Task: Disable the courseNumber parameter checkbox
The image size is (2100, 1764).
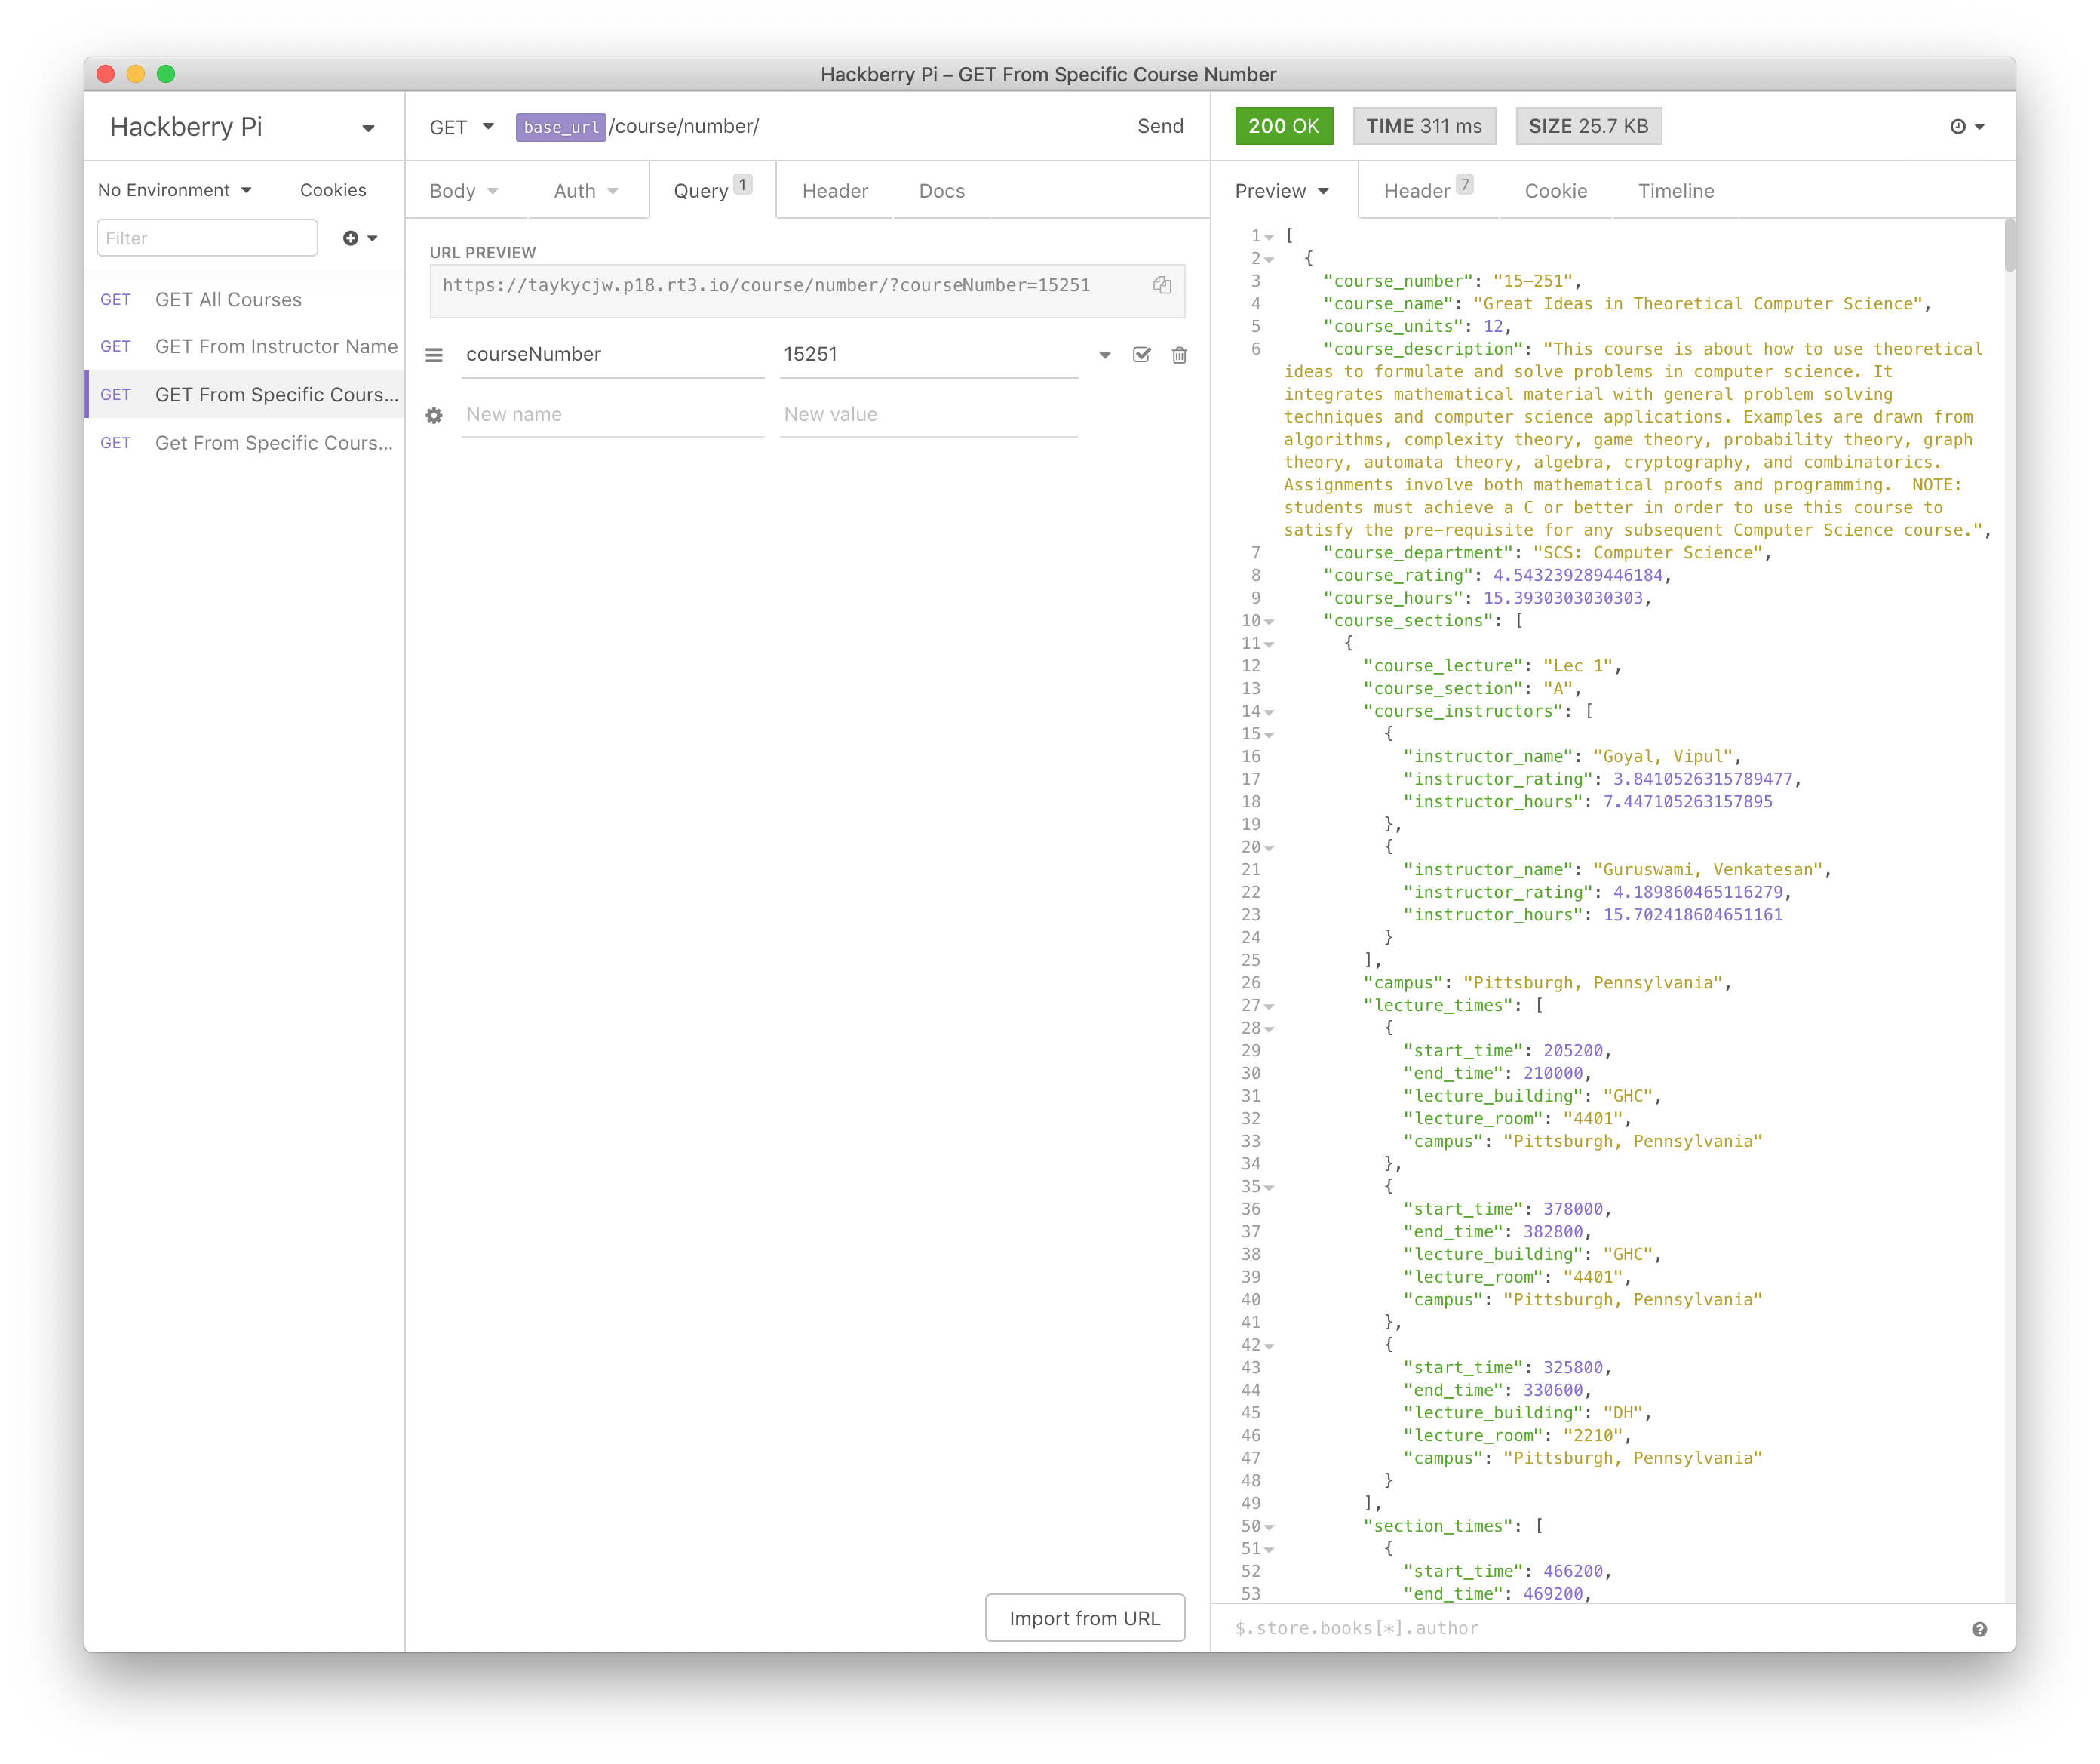Action: [x=1141, y=355]
